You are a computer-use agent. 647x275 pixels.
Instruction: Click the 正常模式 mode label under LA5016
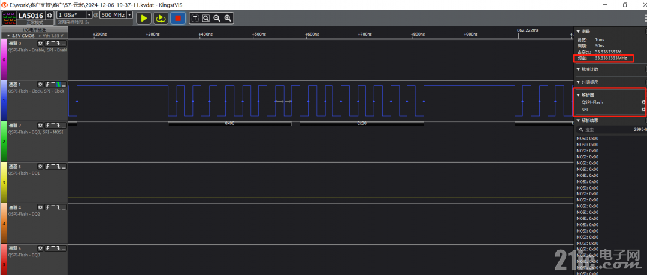pyautogui.click(x=35, y=22)
